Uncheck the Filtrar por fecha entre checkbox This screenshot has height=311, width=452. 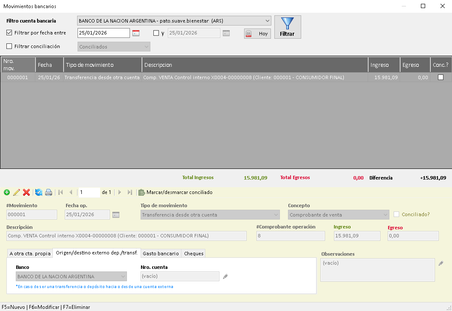[9, 33]
